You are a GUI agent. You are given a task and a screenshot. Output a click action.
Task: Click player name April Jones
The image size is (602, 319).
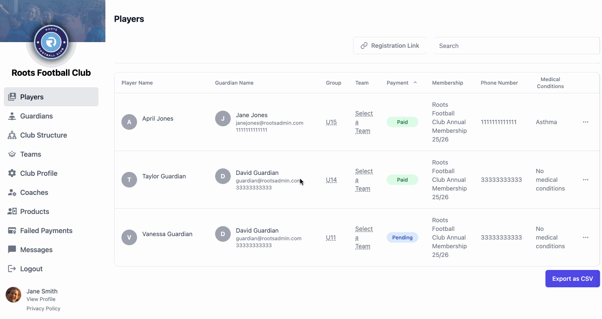(x=158, y=118)
